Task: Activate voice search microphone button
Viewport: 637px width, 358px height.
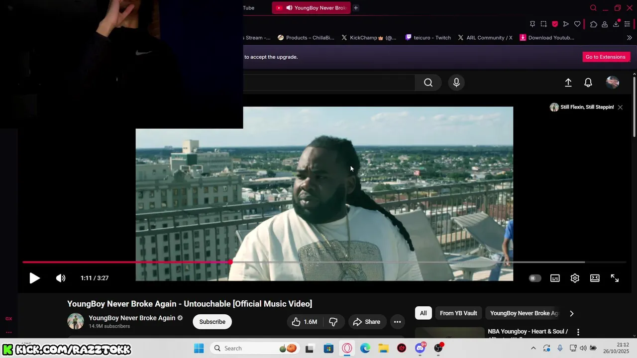Action: pos(456,83)
